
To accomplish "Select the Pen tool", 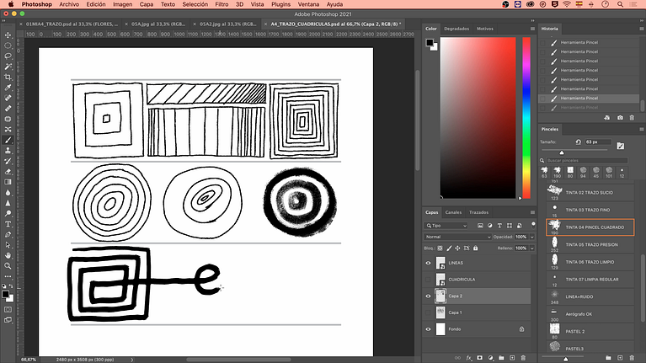I will [x=8, y=234].
